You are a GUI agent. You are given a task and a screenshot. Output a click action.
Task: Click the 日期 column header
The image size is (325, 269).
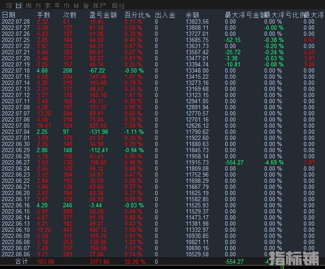coord(9,15)
